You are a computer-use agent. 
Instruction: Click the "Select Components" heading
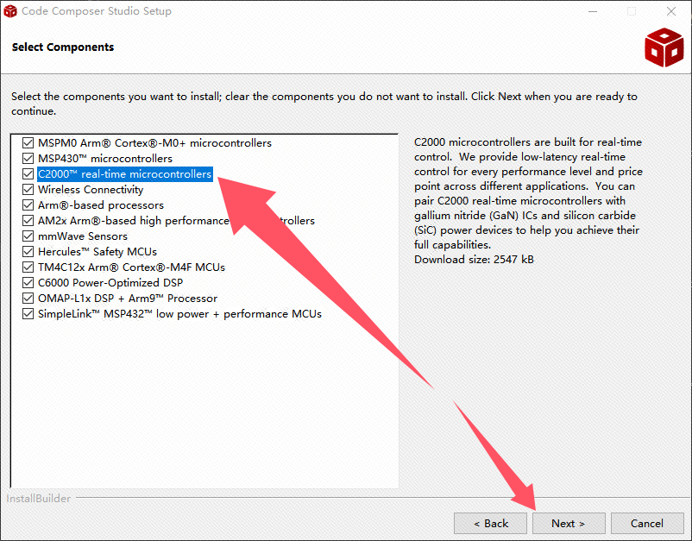[x=63, y=47]
